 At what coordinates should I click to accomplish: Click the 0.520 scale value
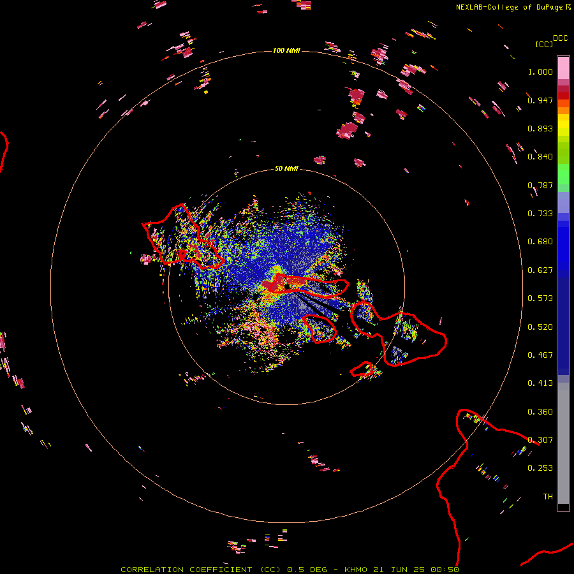(540, 327)
